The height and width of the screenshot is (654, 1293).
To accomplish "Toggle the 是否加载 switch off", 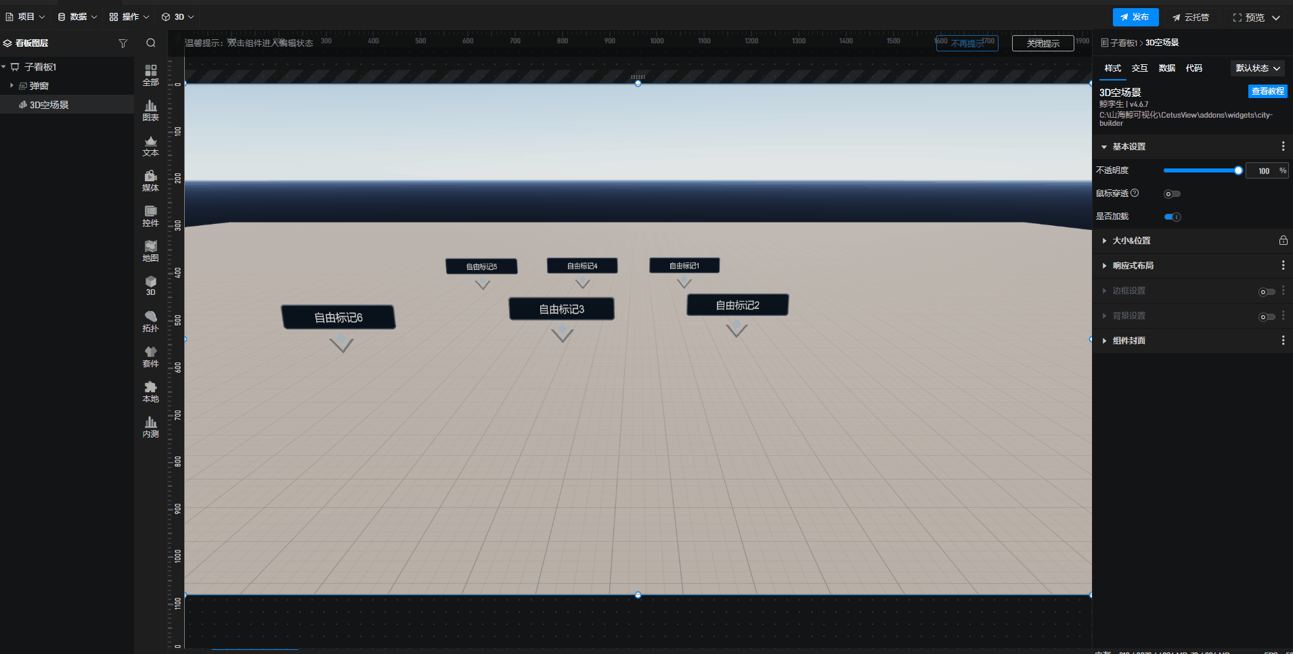I will coord(1173,217).
